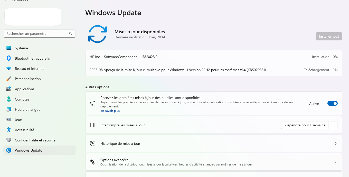
Task: Click the Autres options heading
Action: [97, 87]
